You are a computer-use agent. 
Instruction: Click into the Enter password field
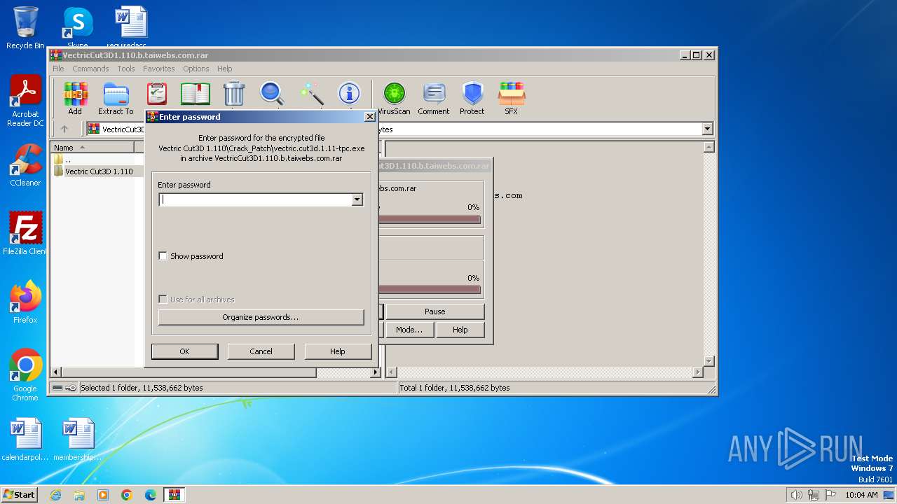(256, 199)
